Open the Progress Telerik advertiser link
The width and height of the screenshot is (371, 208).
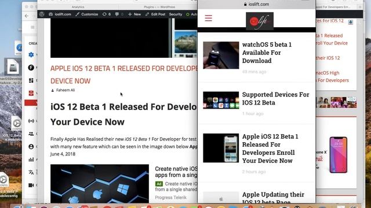pyautogui.click(x=170, y=198)
